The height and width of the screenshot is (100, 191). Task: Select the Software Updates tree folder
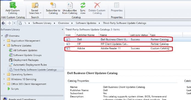click(x=21, y=45)
